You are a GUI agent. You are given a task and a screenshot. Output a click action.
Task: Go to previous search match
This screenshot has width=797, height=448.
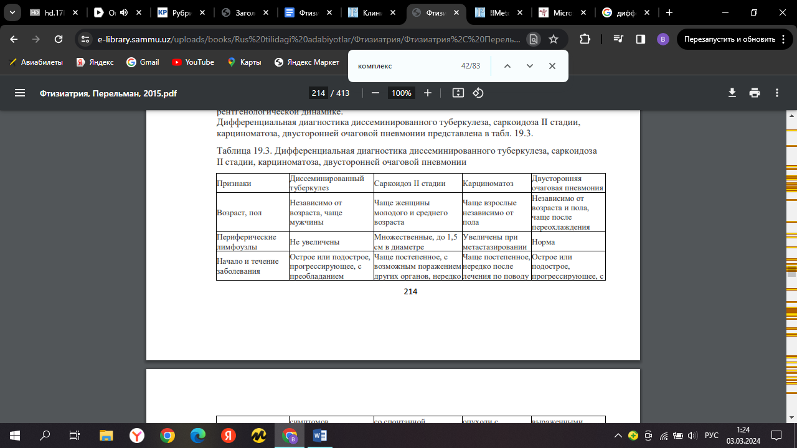click(507, 66)
